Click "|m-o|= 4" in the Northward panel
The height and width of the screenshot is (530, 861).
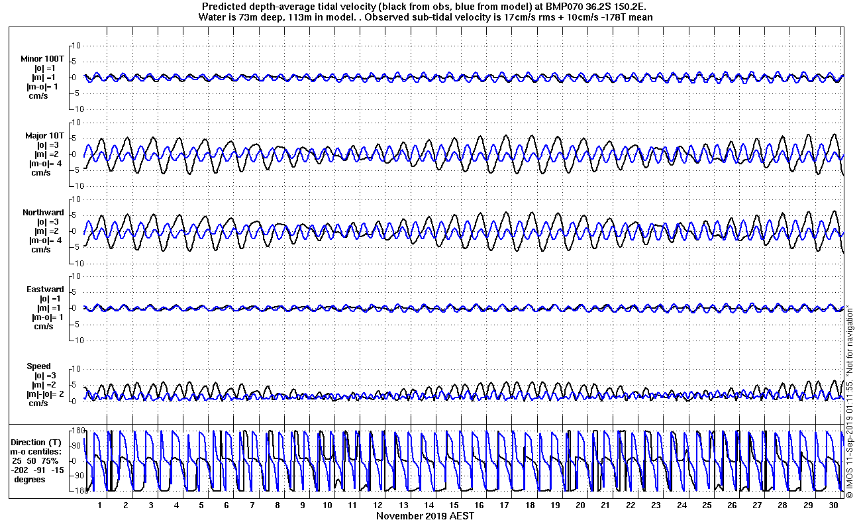point(45,240)
